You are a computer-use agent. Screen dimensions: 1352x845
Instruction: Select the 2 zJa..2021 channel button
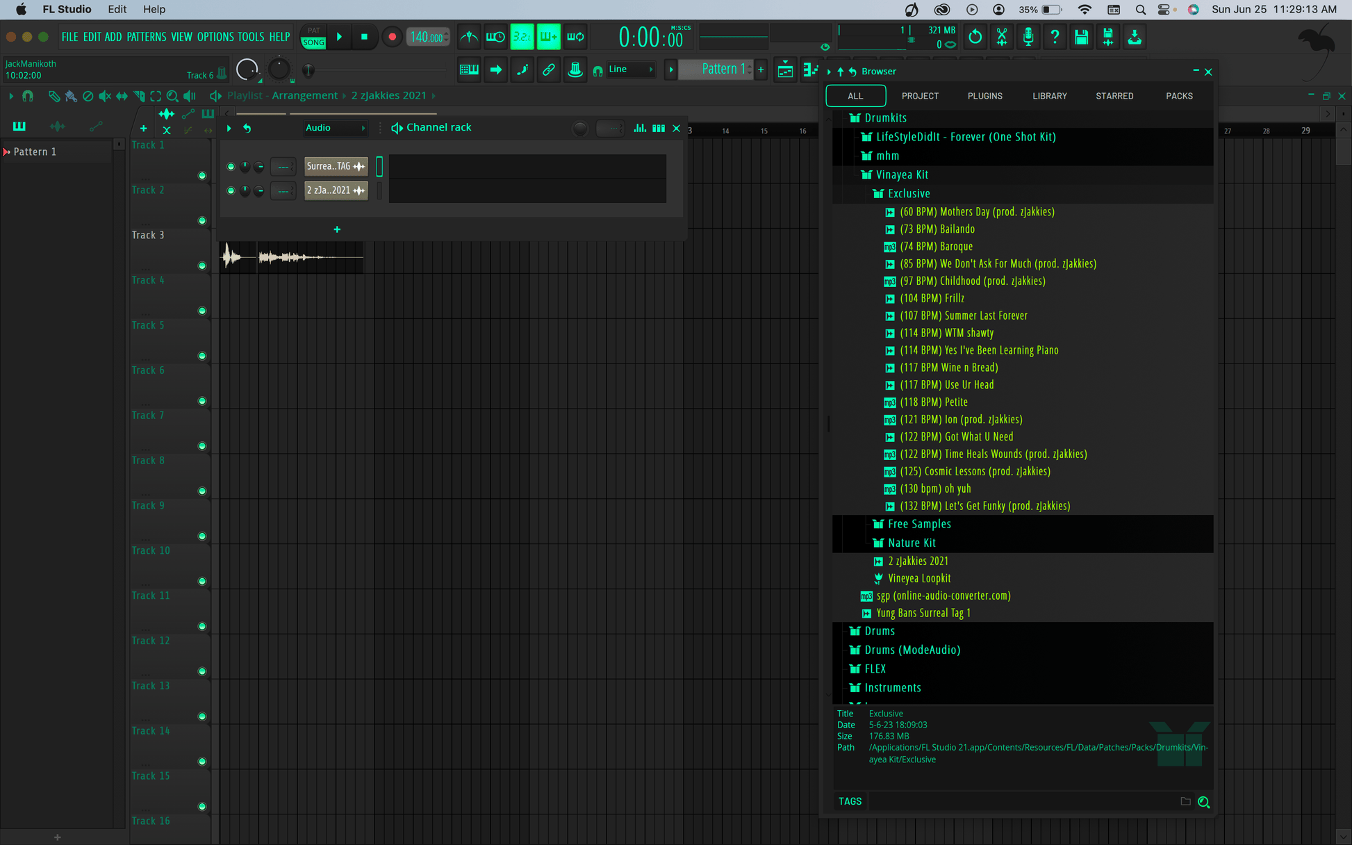tap(336, 190)
